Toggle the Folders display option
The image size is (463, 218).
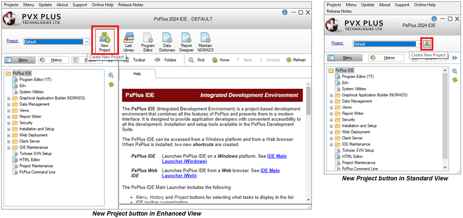click(166, 60)
